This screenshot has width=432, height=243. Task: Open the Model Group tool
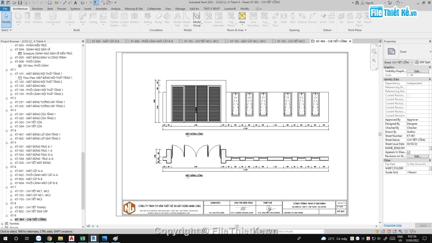pos(197,19)
